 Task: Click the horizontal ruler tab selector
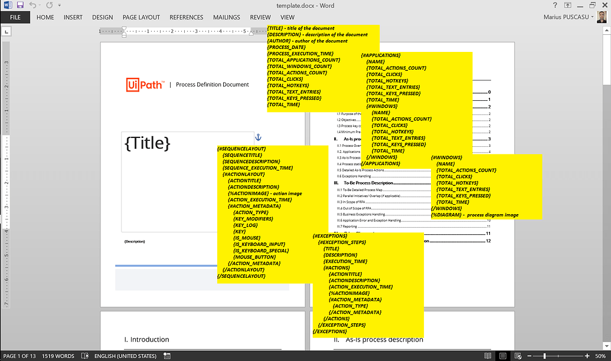(x=7, y=30)
